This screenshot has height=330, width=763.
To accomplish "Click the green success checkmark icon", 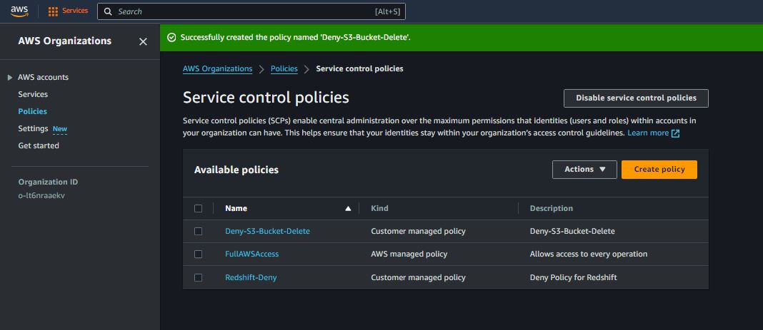I will (171, 37).
